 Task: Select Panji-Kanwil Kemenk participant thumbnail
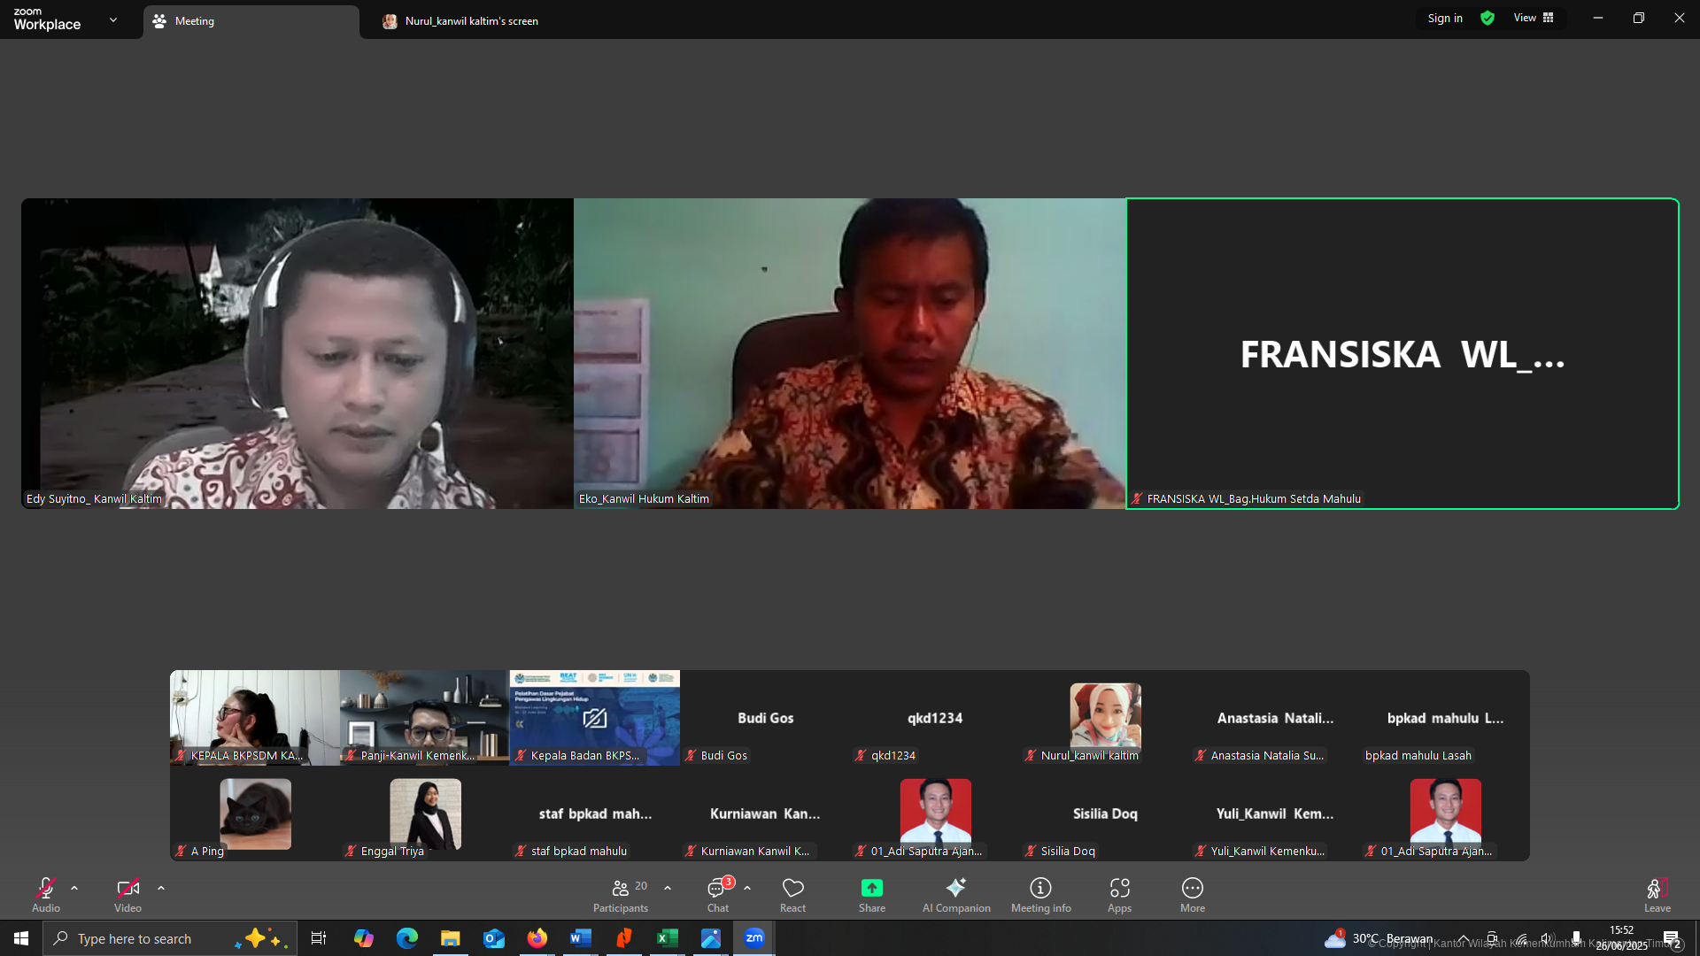[x=425, y=718]
